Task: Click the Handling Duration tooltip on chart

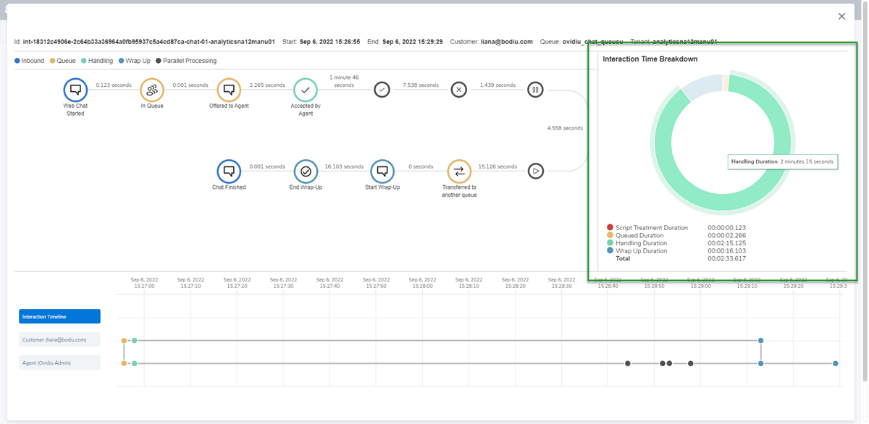Action: (783, 161)
